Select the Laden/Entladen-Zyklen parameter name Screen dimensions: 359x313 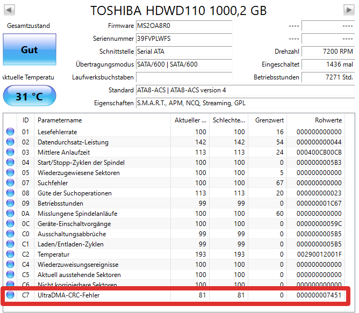tap(70, 244)
